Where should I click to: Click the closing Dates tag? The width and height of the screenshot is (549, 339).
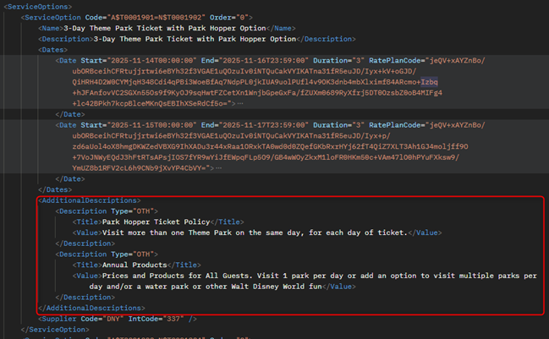click(x=55, y=190)
